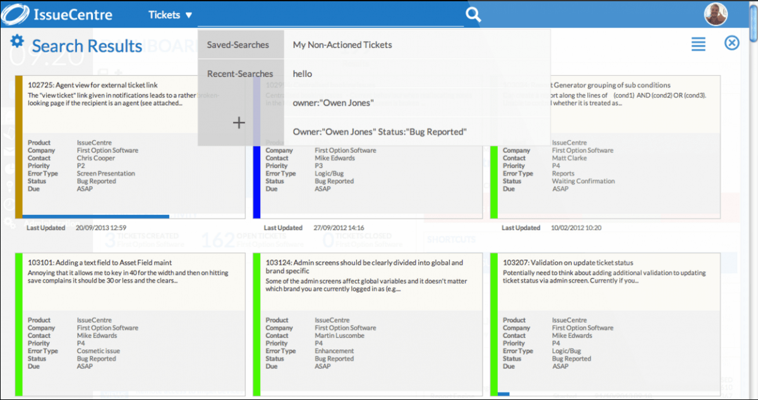The height and width of the screenshot is (400, 758).
Task: Open ticket 103124 Admin screens divided
Action: tap(364, 267)
